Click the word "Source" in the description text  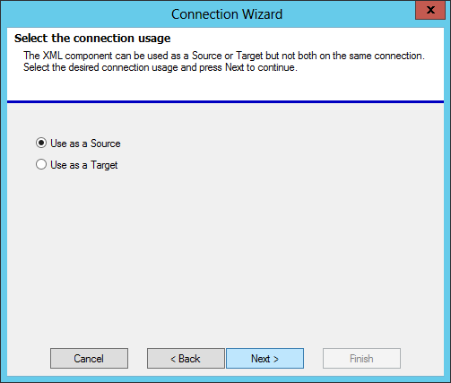click(206, 56)
